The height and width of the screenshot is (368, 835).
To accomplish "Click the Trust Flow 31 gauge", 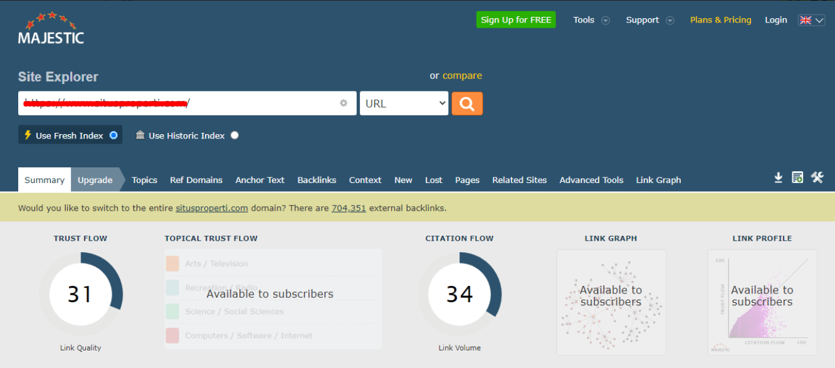I will pos(80,294).
